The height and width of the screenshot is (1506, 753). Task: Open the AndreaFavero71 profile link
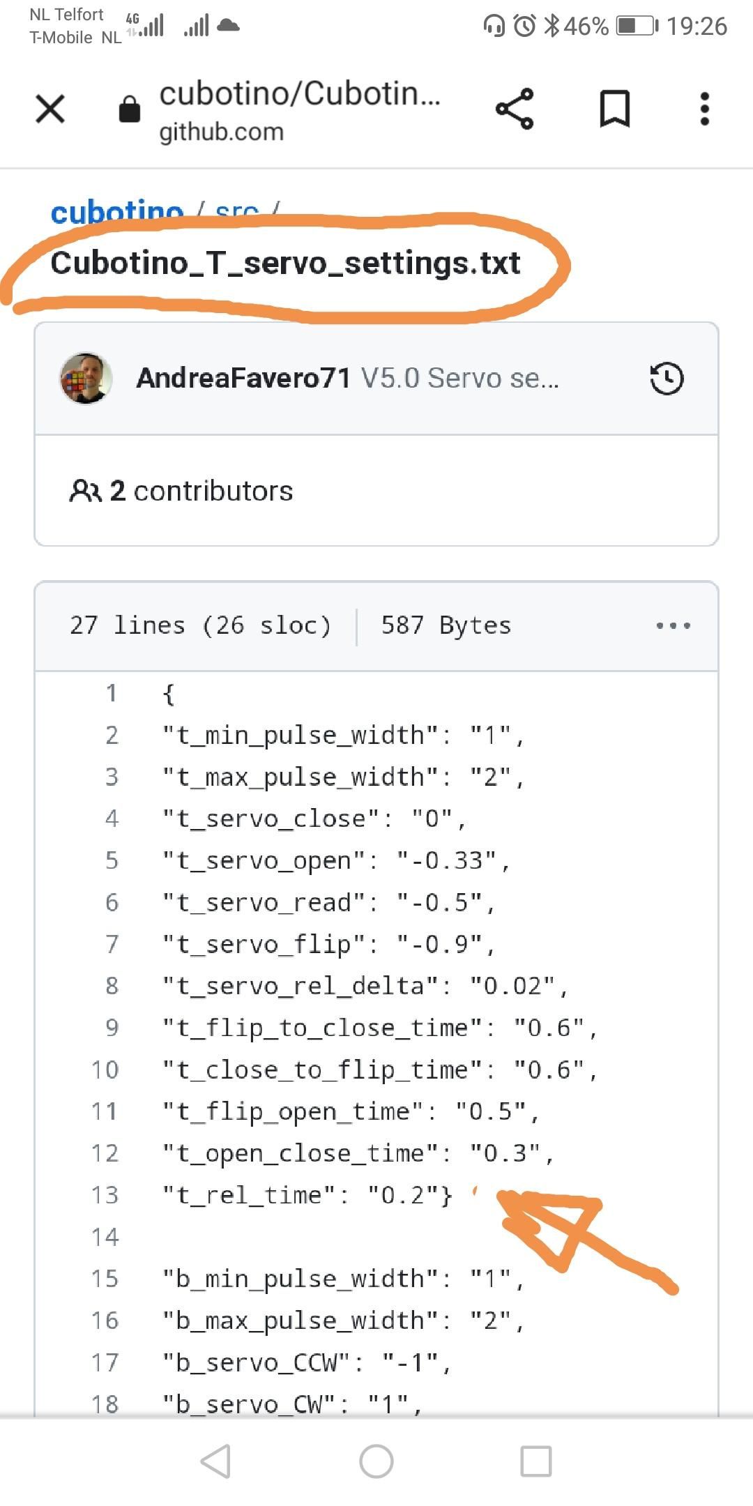(x=243, y=379)
